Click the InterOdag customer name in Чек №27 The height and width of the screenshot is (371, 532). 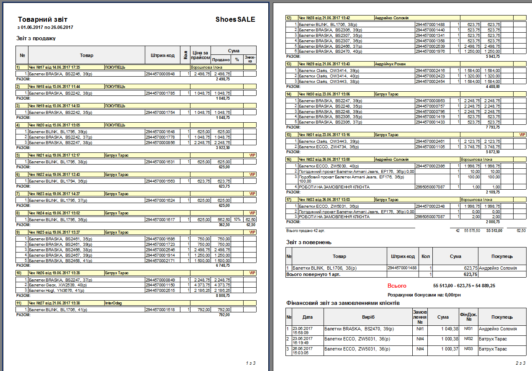[x=114, y=303]
